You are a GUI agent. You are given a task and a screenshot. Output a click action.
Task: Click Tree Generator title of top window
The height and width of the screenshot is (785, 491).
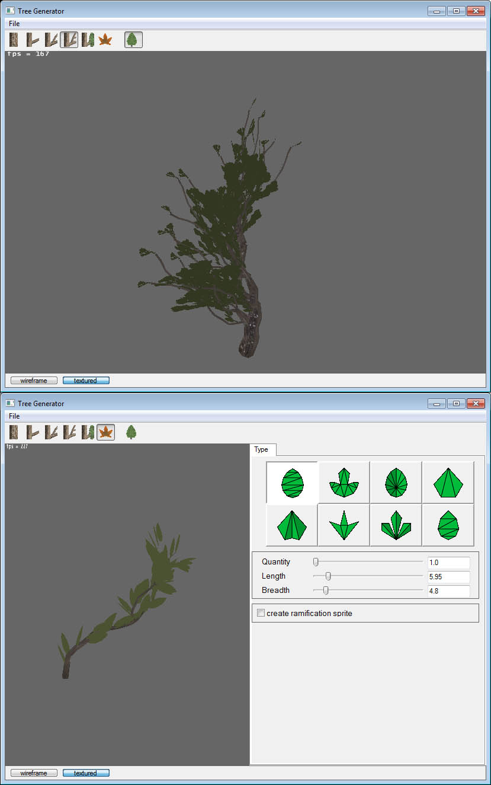point(41,11)
